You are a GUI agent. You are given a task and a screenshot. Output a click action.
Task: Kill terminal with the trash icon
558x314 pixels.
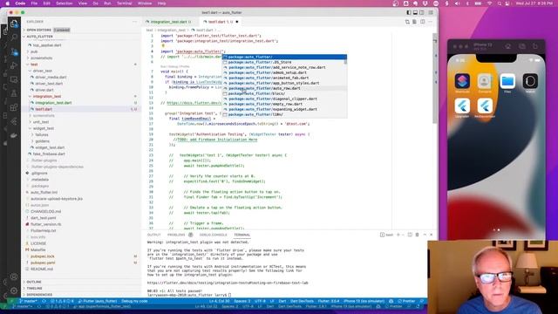tap(417, 235)
